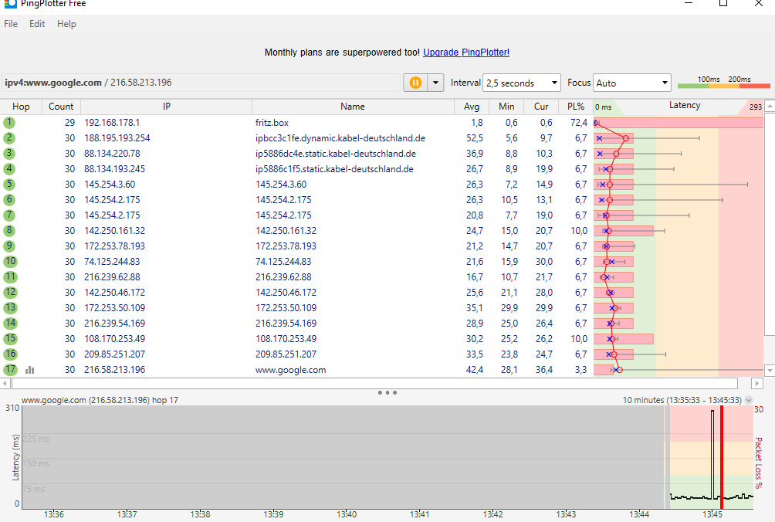Maximize the PingPlotter Free window
Viewport: 775px width, 522px height.
click(723, 3)
